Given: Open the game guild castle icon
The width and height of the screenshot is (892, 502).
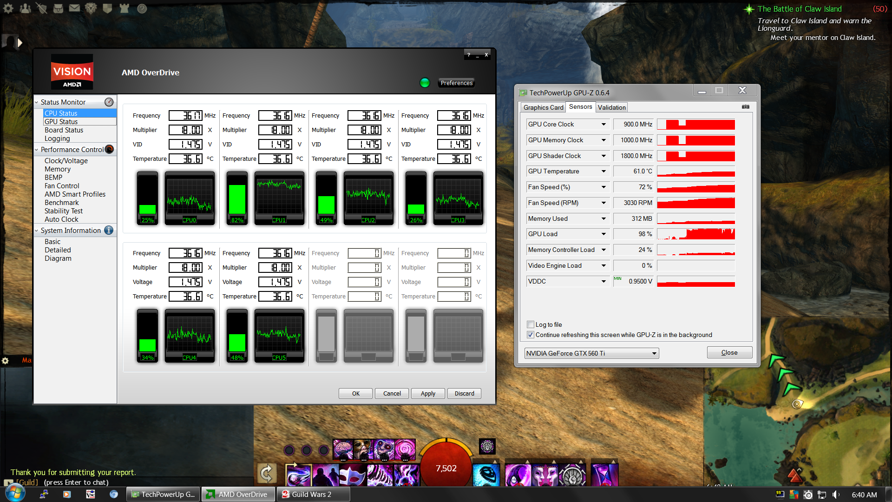Looking at the screenshot, I should (x=124, y=8).
